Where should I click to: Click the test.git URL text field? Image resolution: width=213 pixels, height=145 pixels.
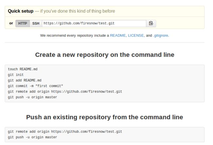pyautogui.click(x=94, y=23)
